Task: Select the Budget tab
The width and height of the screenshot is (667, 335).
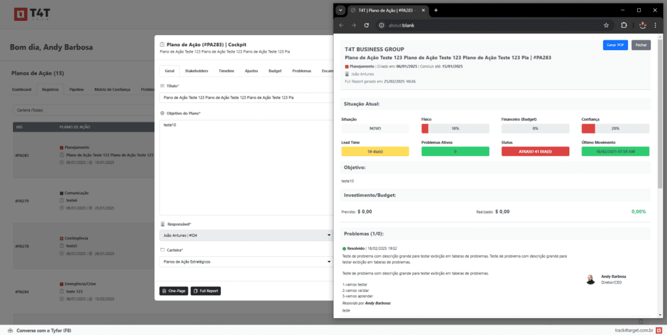Action: point(275,70)
